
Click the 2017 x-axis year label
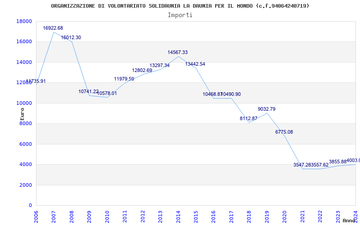pos(231,217)
